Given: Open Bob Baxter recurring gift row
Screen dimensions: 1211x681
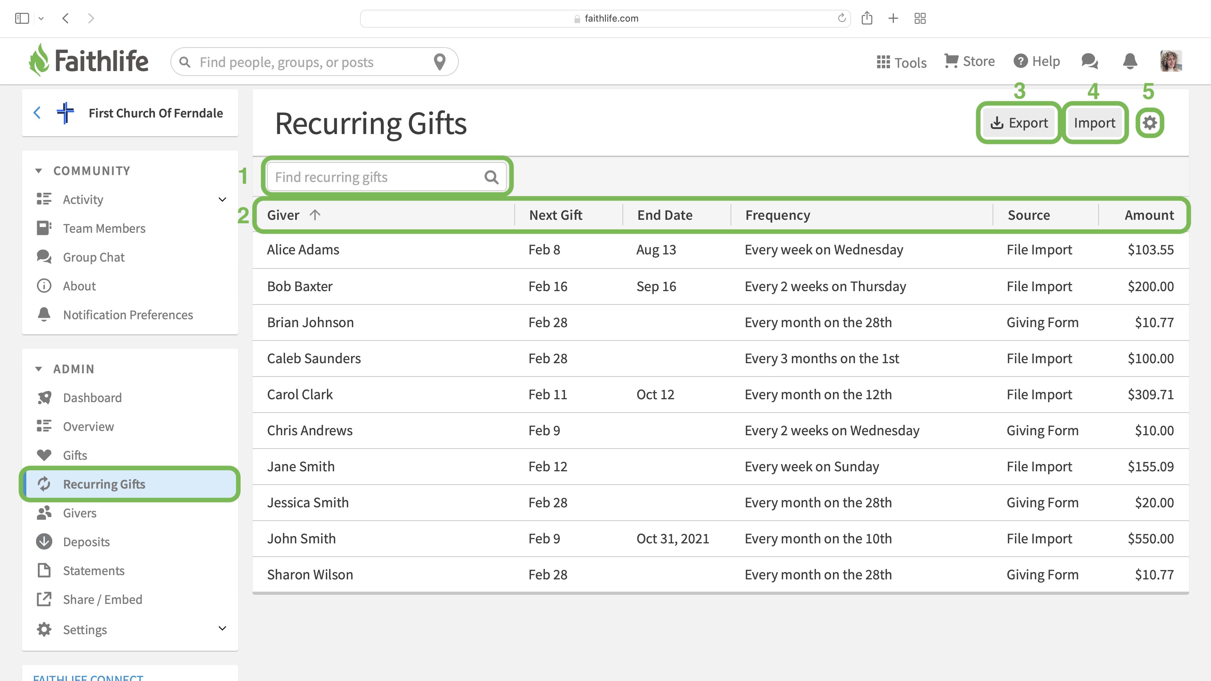Looking at the screenshot, I should pos(720,286).
